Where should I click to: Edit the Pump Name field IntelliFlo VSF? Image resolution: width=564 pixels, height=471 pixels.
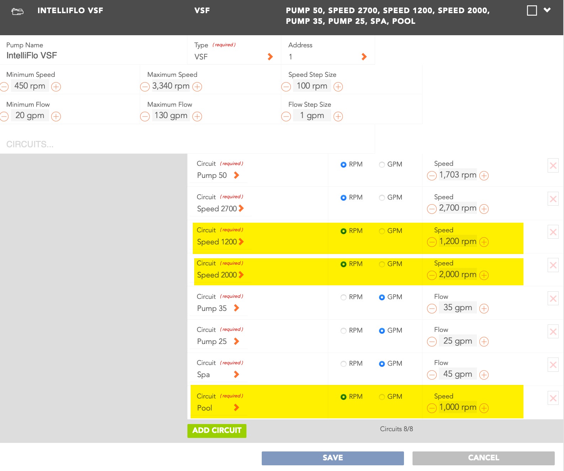point(32,55)
